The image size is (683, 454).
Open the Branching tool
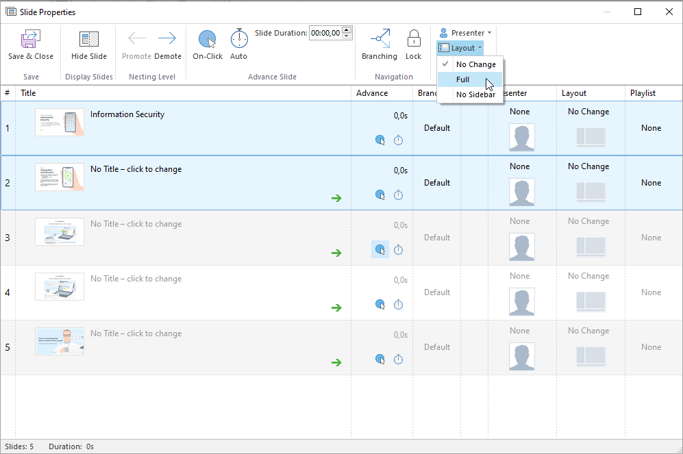tap(379, 39)
